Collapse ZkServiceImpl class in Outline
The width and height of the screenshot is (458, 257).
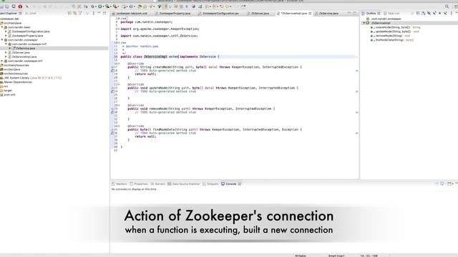click(x=364, y=23)
